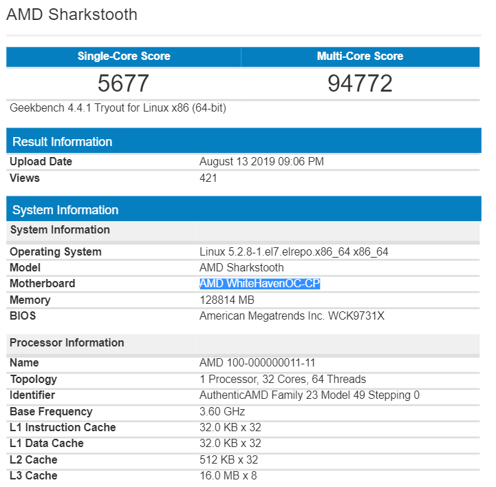Click the Model label
Image resolution: width=496 pixels, height=487 pixels.
(25, 267)
